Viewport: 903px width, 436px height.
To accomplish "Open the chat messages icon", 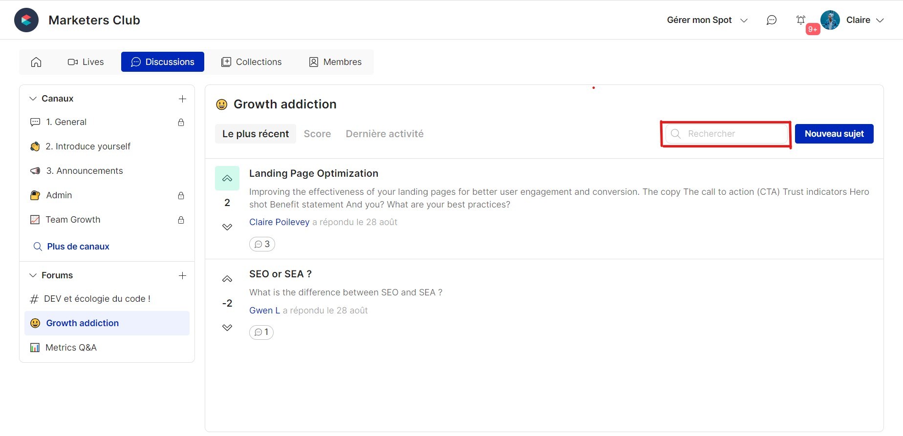I will click(x=772, y=20).
